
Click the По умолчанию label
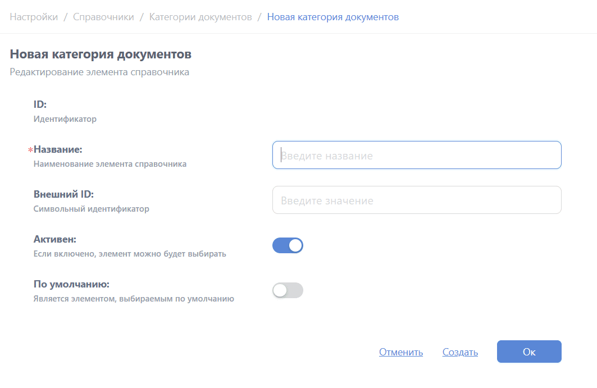tap(71, 284)
